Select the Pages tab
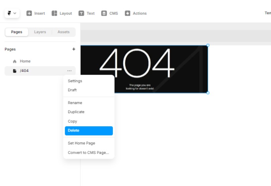This screenshot has height=186, width=271. click(x=17, y=32)
